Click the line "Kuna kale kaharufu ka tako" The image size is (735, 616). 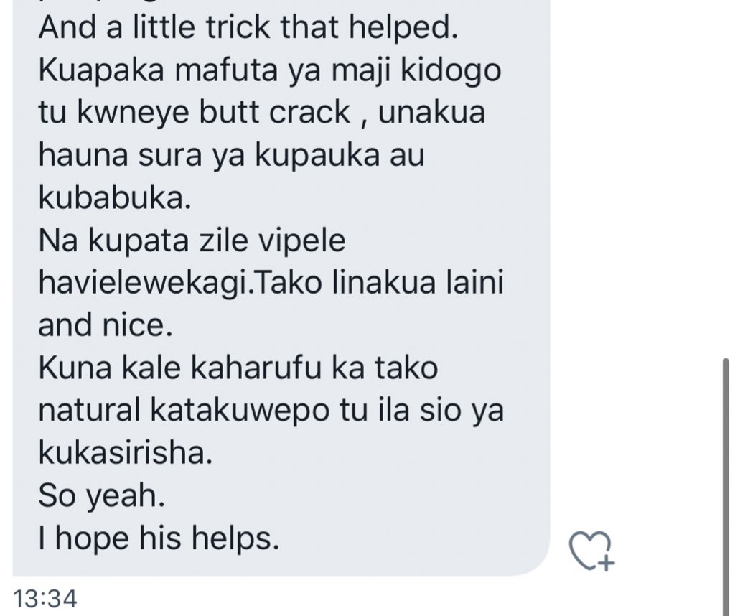click(238, 368)
